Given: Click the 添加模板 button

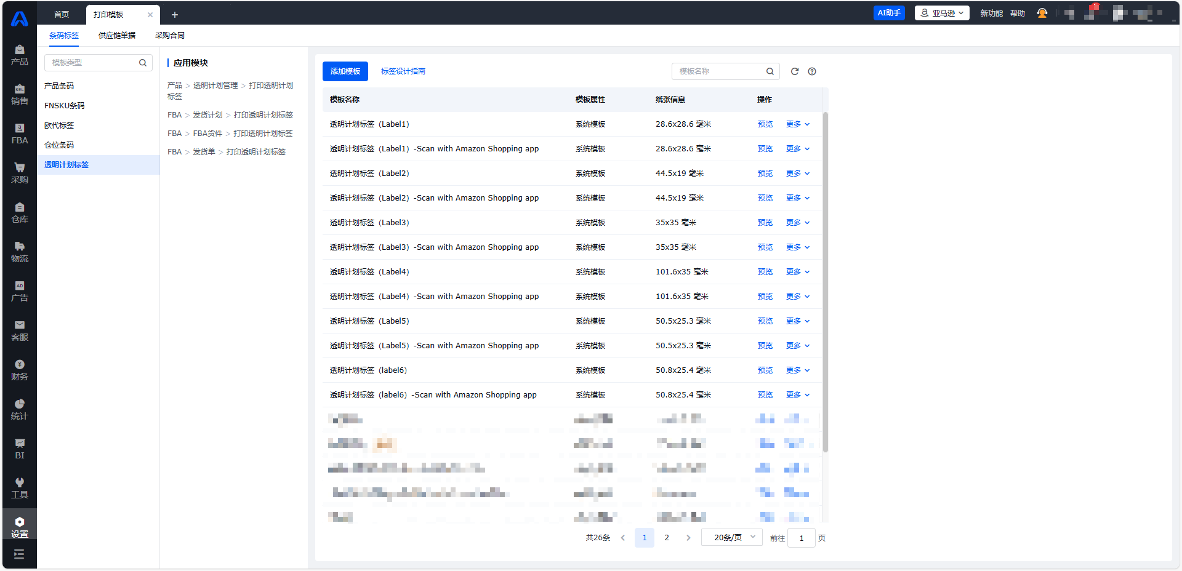Looking at the screenshot, I should click(345, 71).
